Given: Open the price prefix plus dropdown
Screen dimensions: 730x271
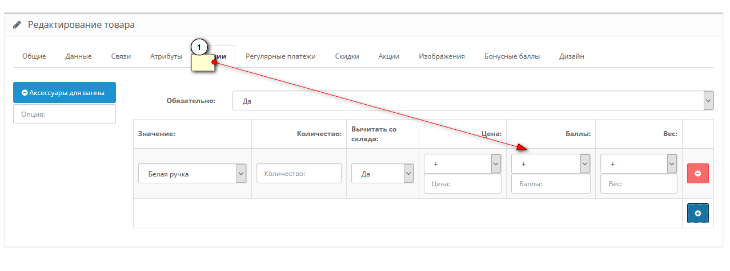Looking at the screenshot, I should pyautogui.click(x=463, y=164).
